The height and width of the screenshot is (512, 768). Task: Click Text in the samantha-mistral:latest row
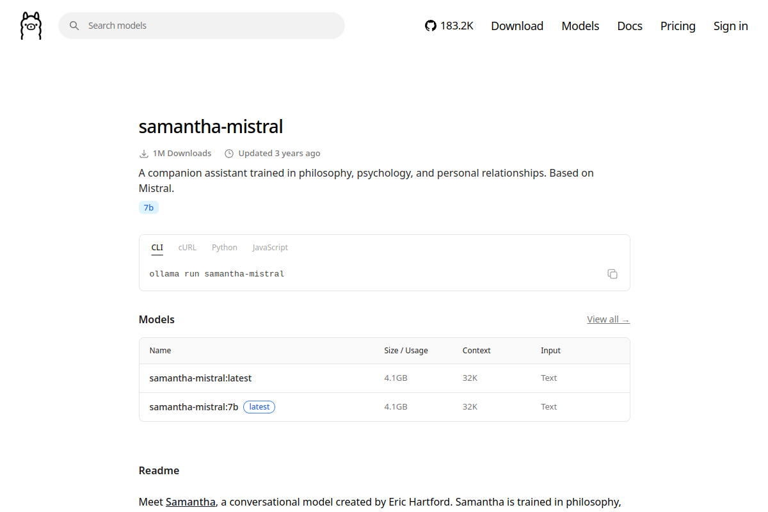548,378
